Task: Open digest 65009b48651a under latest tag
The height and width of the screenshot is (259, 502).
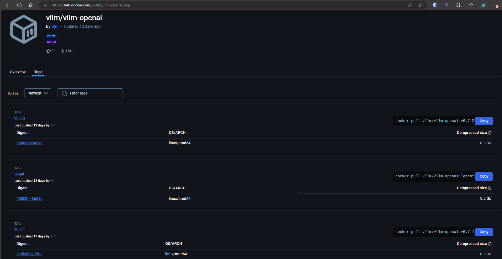Action: (29, 199)
